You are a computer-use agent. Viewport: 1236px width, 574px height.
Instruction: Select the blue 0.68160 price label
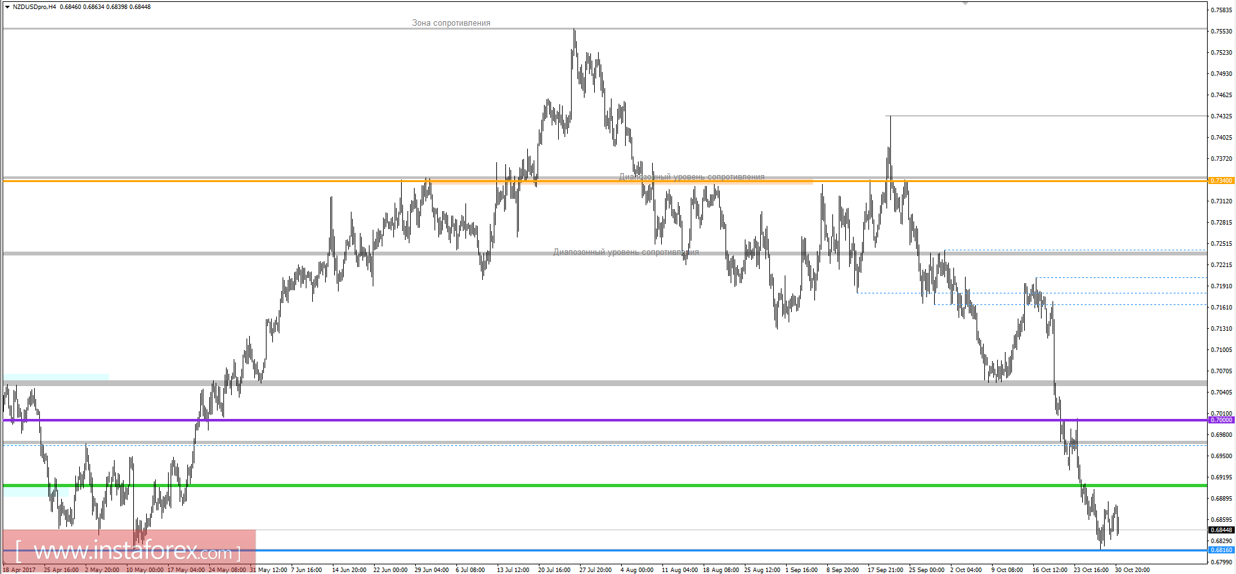(1221, 550)
